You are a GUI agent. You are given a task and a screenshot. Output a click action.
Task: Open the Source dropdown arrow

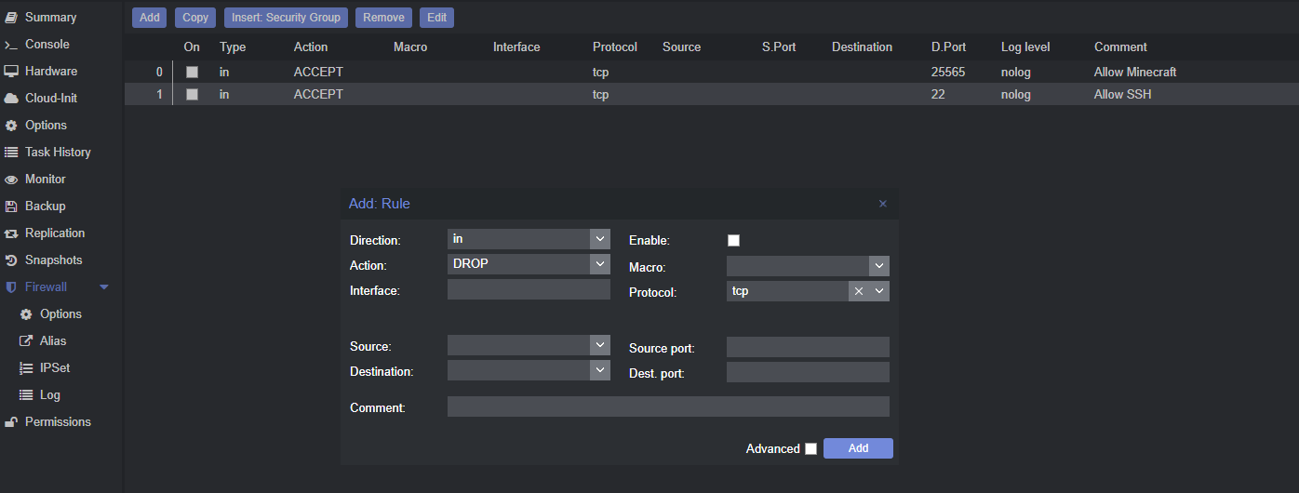click(x=600, y=345)
